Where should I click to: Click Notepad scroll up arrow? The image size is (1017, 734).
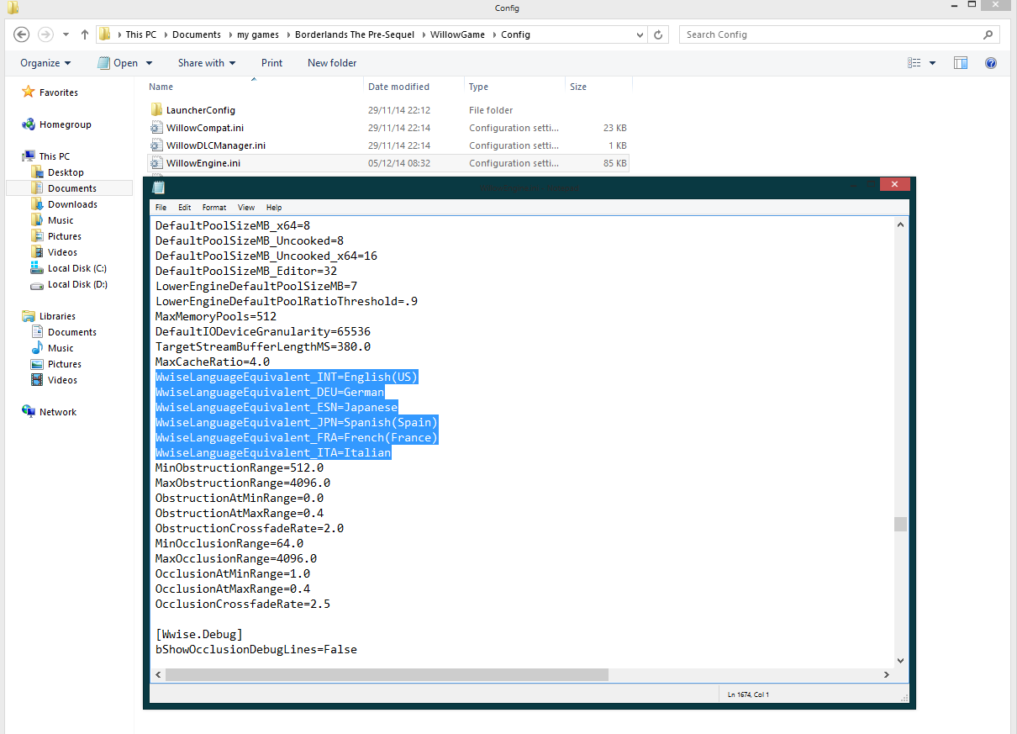click(x=900, y=224)
